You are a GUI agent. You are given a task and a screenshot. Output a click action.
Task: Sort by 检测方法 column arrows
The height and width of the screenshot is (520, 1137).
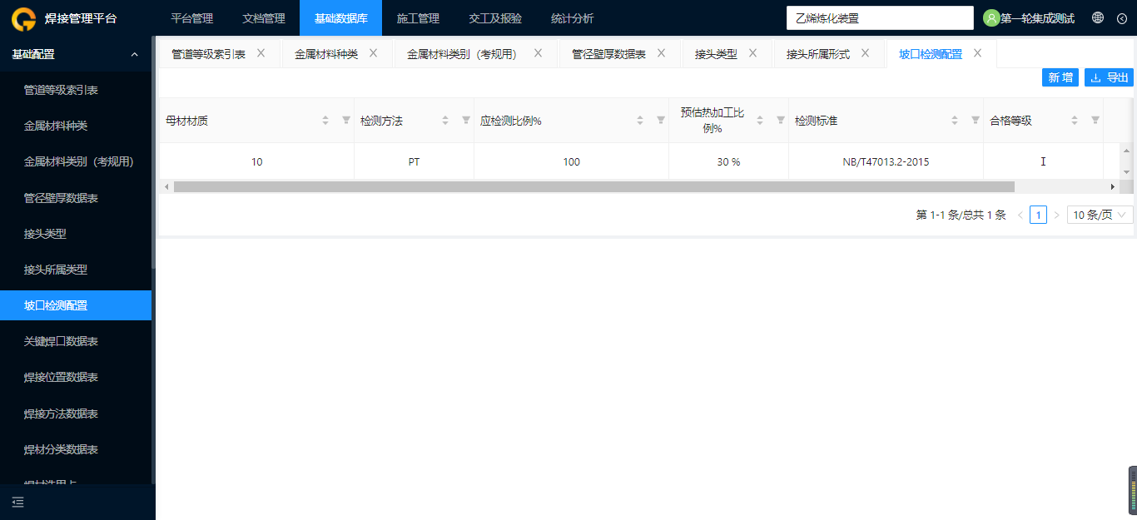click(x=445, y=121)
